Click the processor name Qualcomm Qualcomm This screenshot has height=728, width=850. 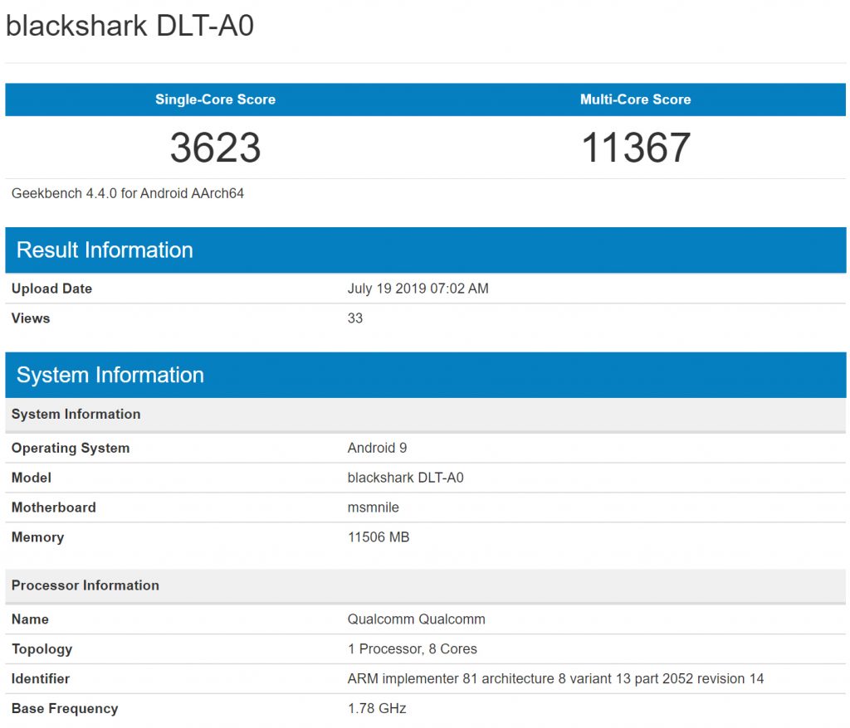click(x=416, y=619)
